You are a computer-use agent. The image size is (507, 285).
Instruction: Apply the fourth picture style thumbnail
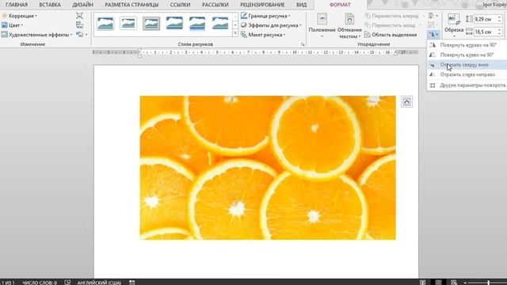click(x=174, y=23)
